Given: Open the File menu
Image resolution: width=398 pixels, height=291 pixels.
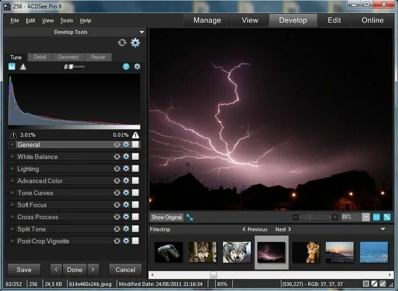Looking at the screenshot, I should [x=15, y=21].
